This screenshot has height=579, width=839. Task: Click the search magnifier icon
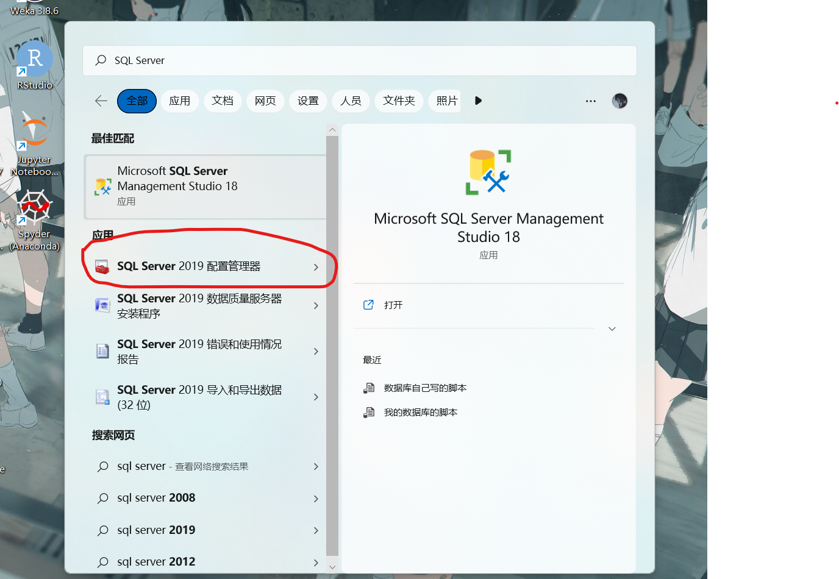(101, 60)
